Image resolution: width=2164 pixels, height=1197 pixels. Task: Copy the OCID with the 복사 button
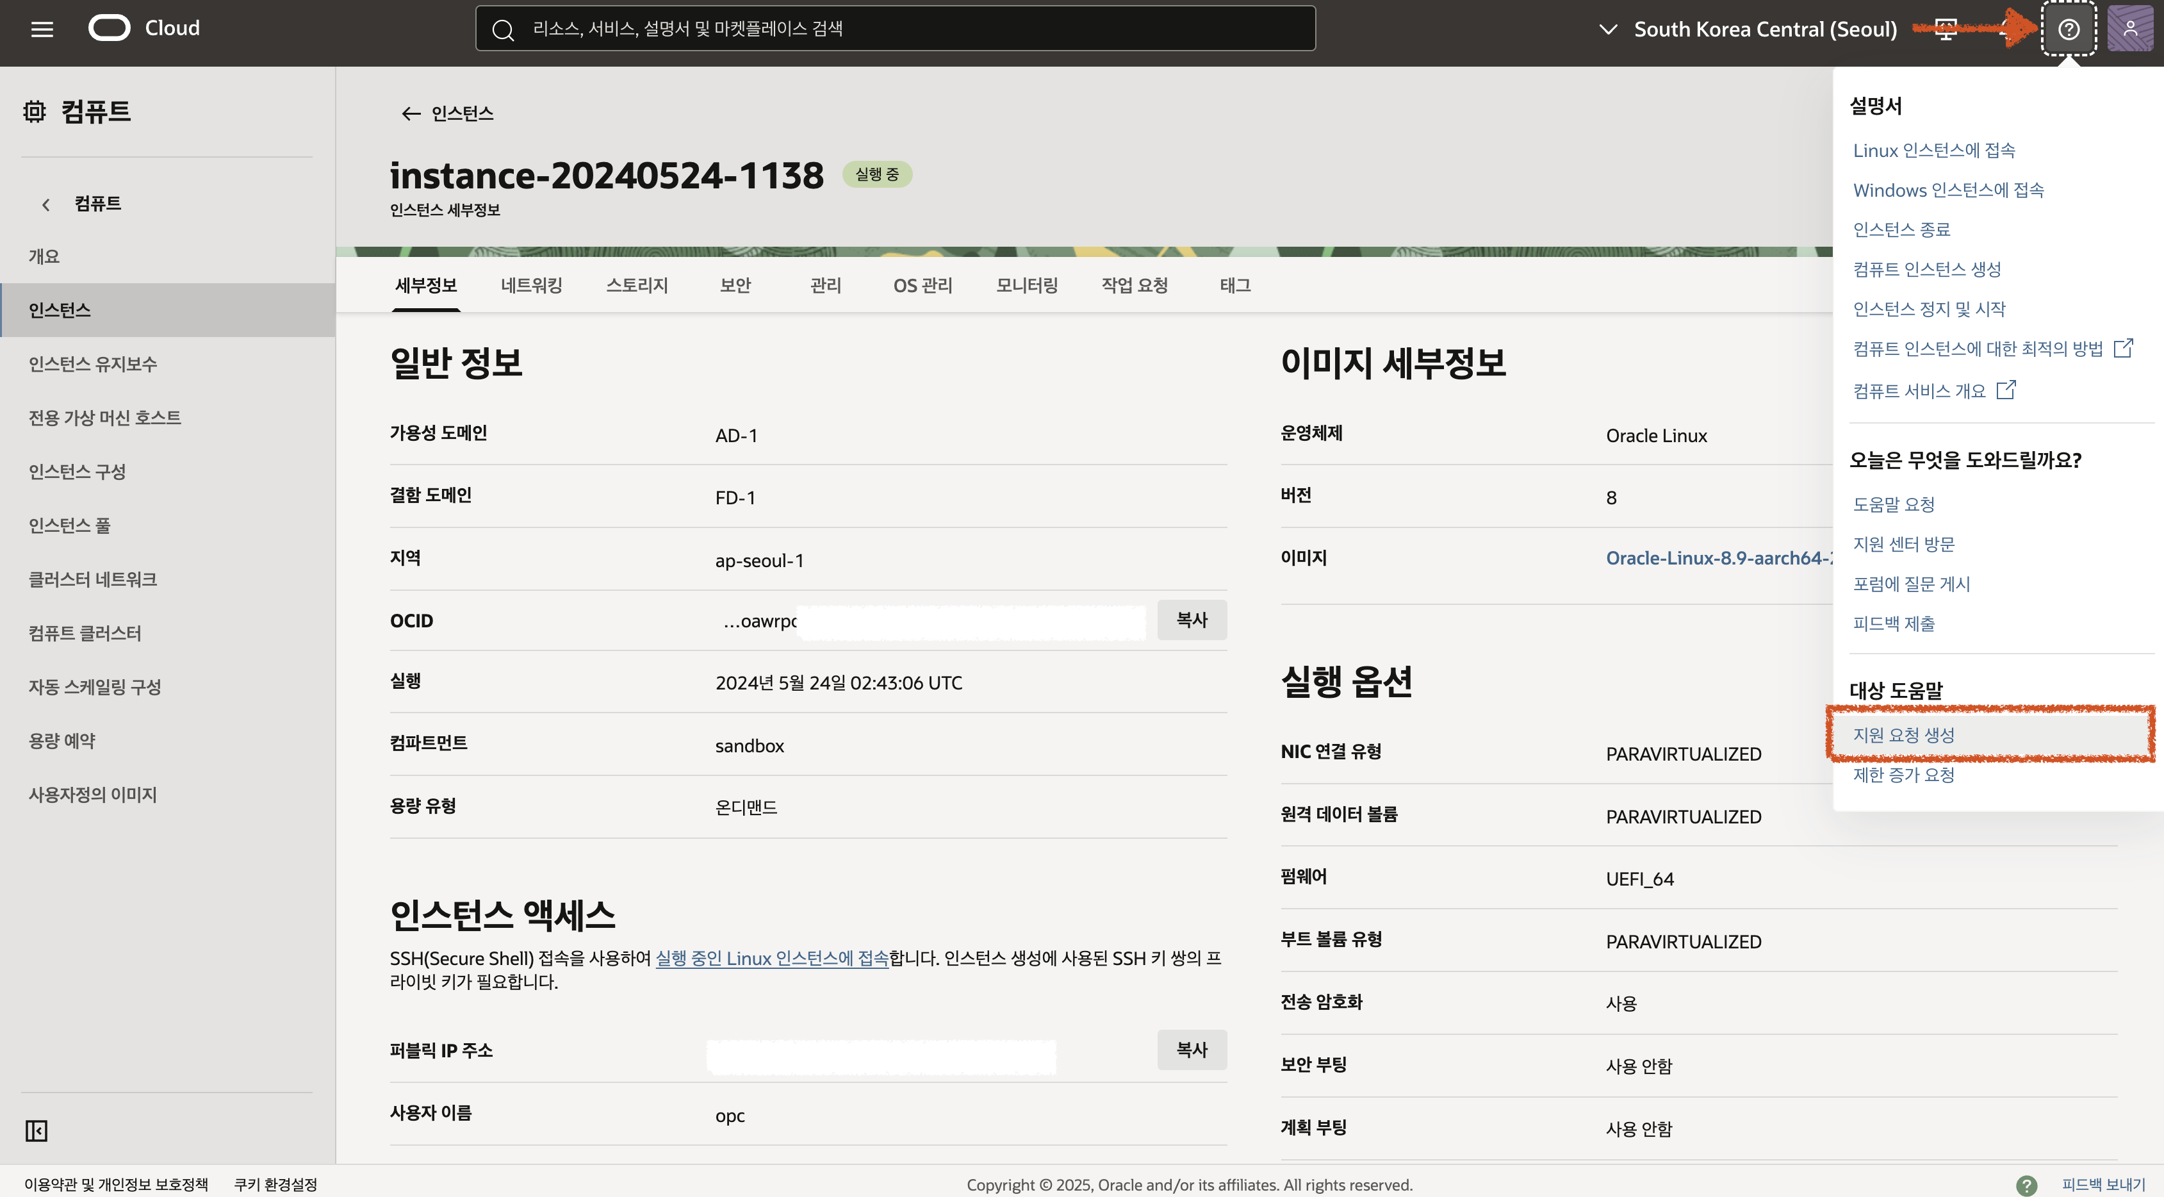[1191, 620]
